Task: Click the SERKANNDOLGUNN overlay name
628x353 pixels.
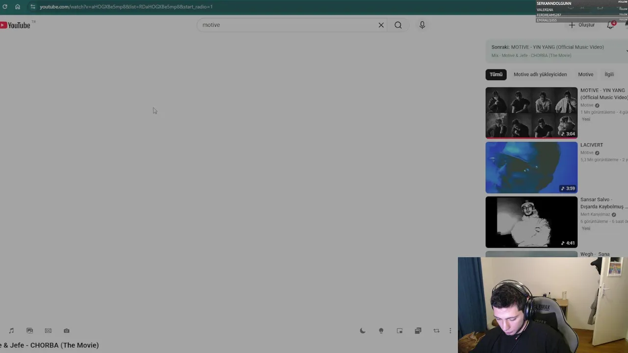Action: [x=554, y=3]
